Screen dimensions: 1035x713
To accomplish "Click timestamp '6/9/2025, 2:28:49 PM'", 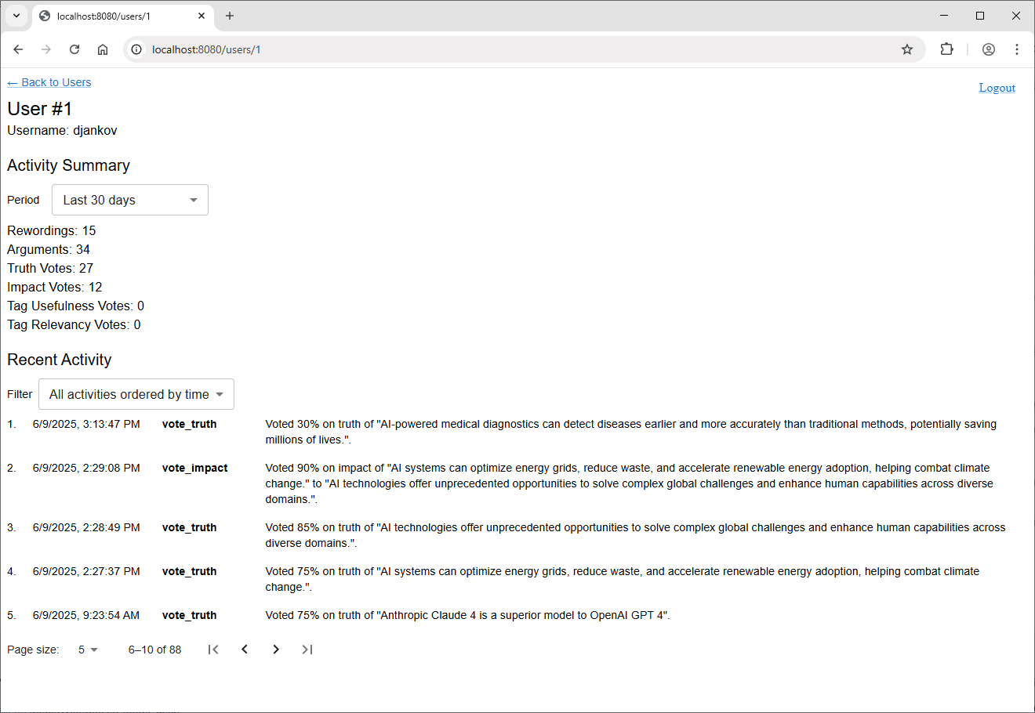I will (86, 527).
